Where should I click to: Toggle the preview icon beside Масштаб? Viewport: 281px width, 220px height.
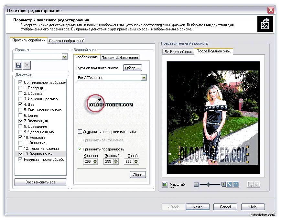165,184
